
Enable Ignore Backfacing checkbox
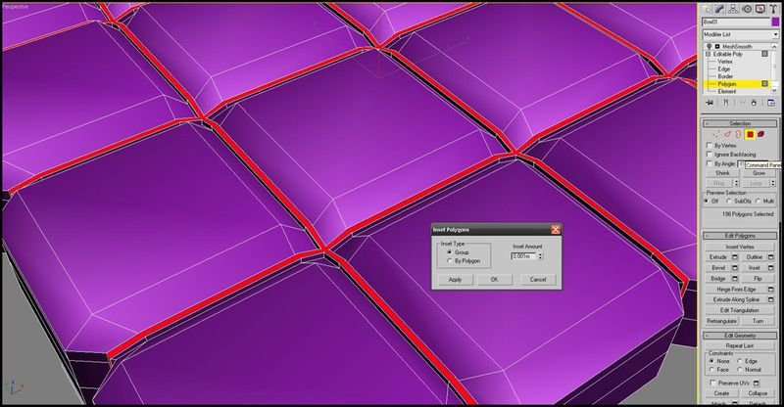tap(709, 155)
